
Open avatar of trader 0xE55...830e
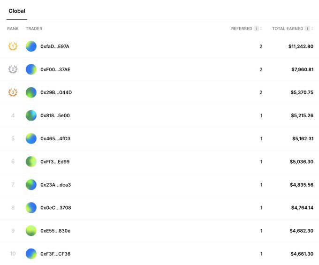tap(31, 231)
